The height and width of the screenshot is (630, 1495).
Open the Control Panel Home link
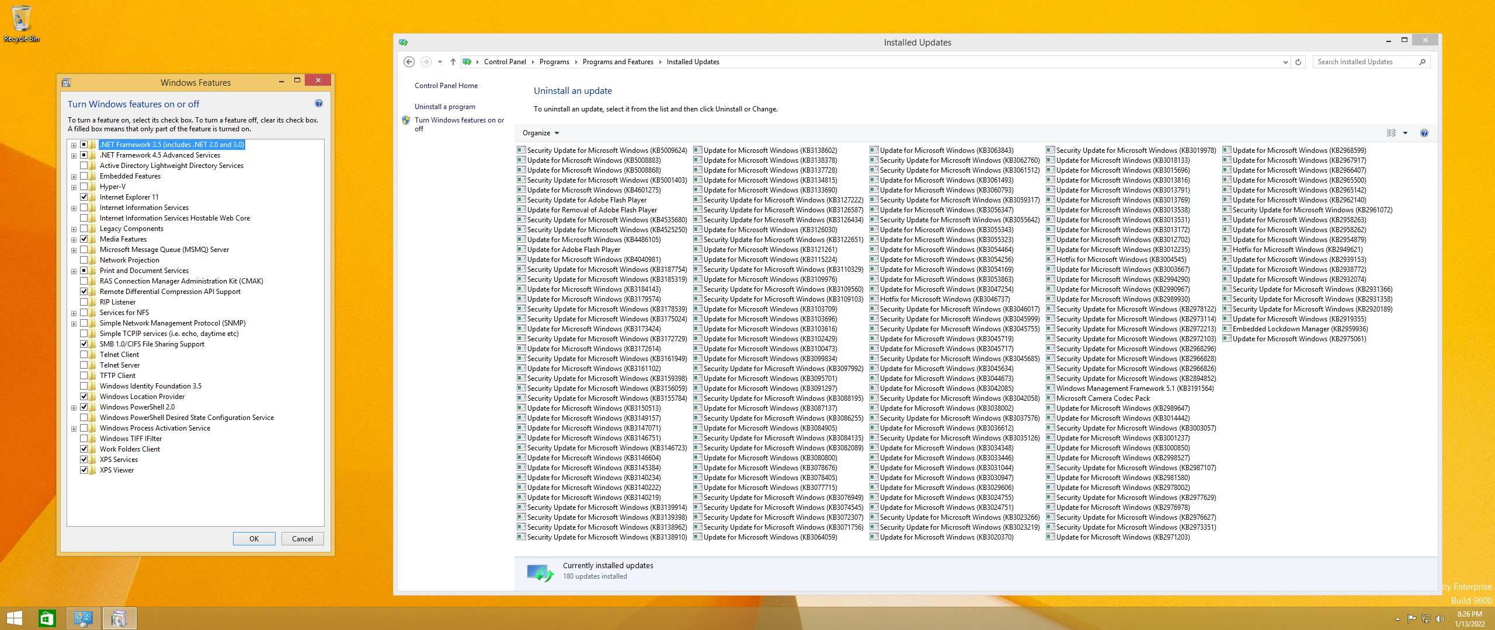pos(446,86)
